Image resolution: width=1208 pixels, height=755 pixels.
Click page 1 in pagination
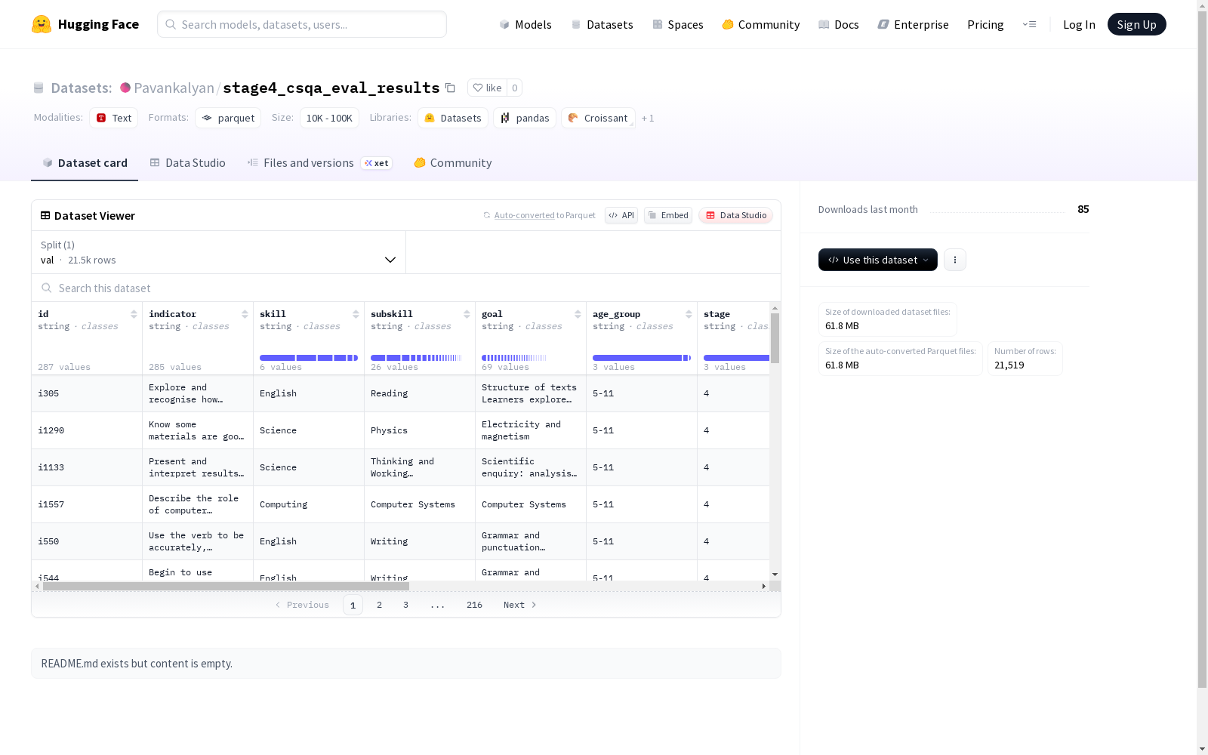click(353, 605)
